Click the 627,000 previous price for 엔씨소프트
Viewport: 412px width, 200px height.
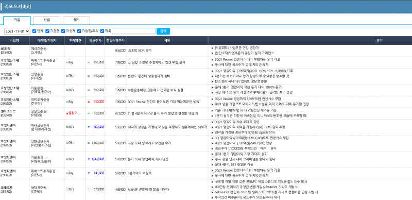point(120,113)
